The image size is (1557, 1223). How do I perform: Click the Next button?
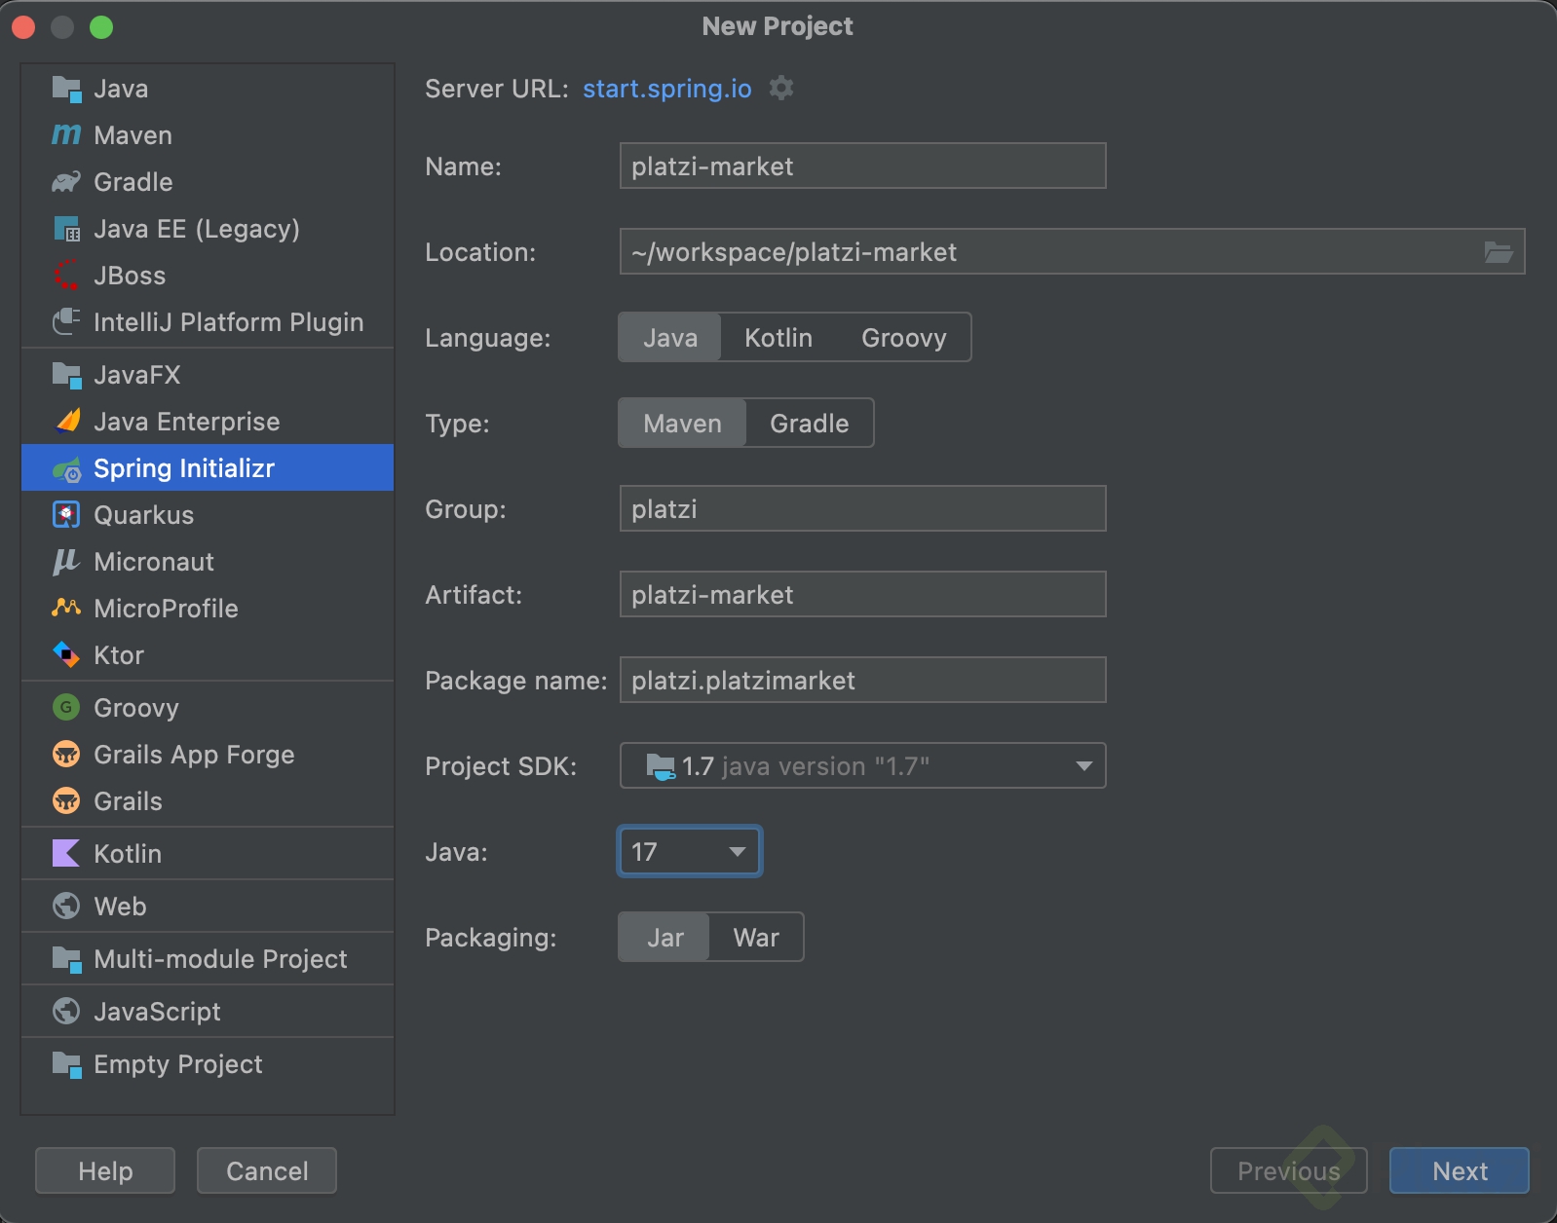pos(1460,1170)
